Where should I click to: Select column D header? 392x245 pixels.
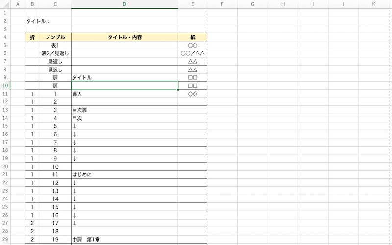pos(124,4)
